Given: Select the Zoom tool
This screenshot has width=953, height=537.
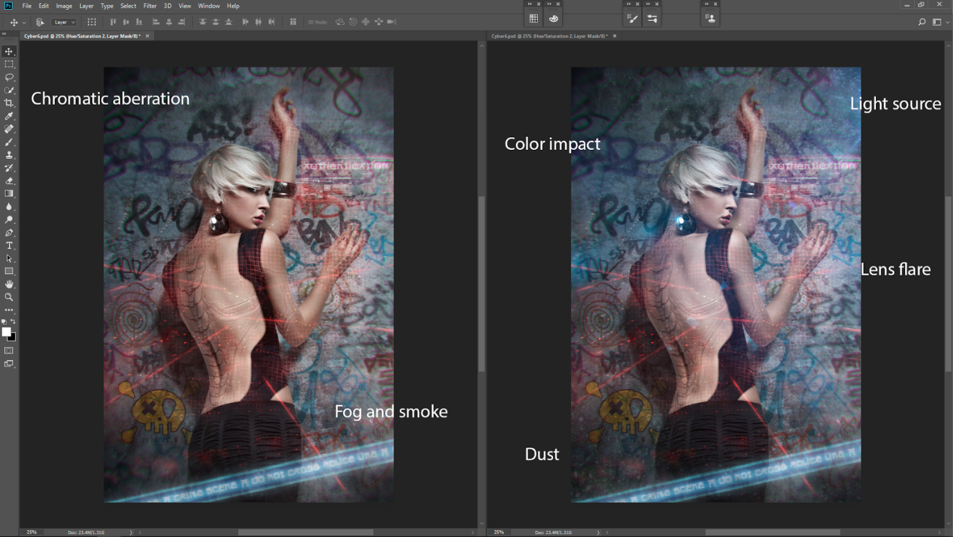Looking at the screenshot, I should point(9,297).
